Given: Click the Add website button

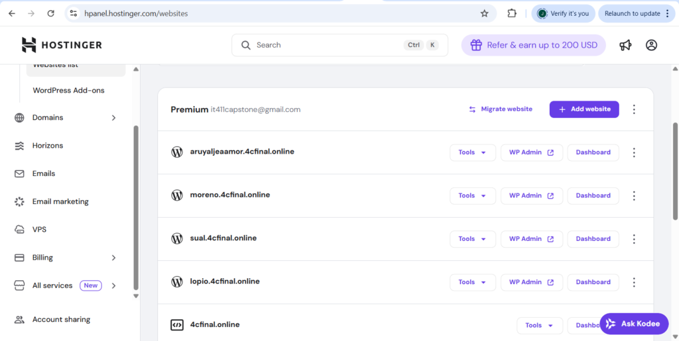Looking at the screenshot, I should (x=584, y=109).
